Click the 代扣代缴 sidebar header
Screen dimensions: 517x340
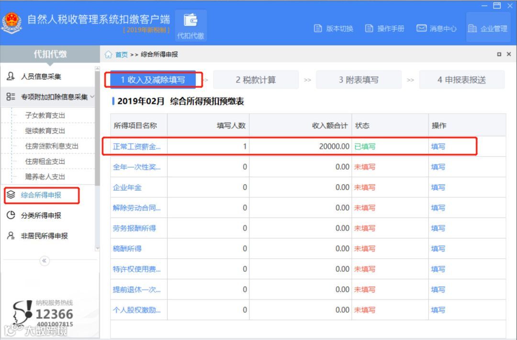pos(50,54)
